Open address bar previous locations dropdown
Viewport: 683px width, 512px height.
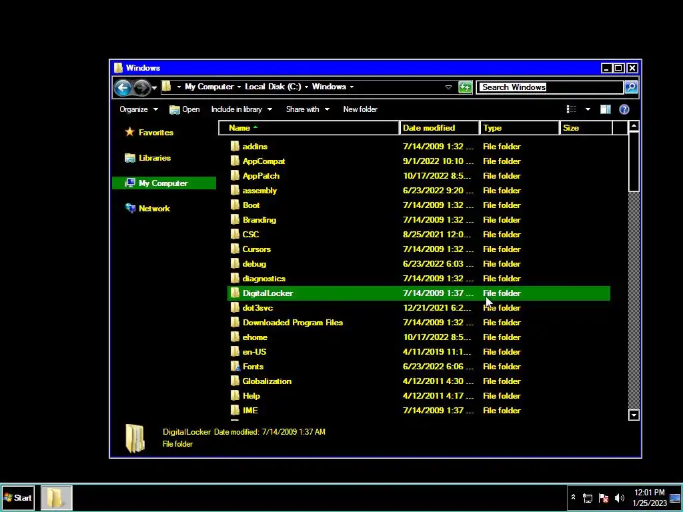448,87
